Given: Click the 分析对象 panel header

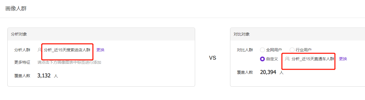Looking at the screenshot, I should tap(101, 34).
